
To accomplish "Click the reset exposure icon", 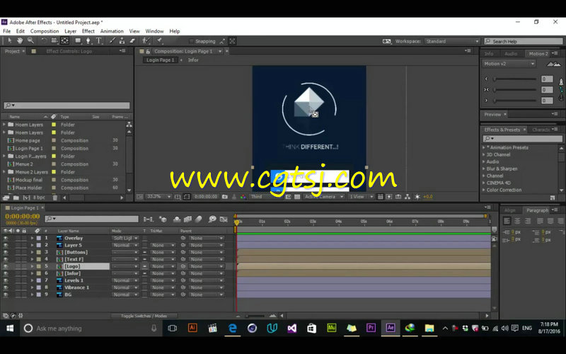I will [x=417, y=197].
